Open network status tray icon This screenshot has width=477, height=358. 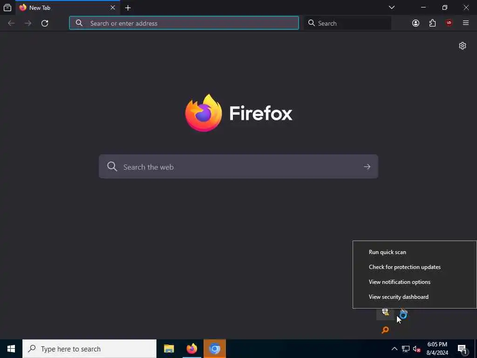pos(406,349)
